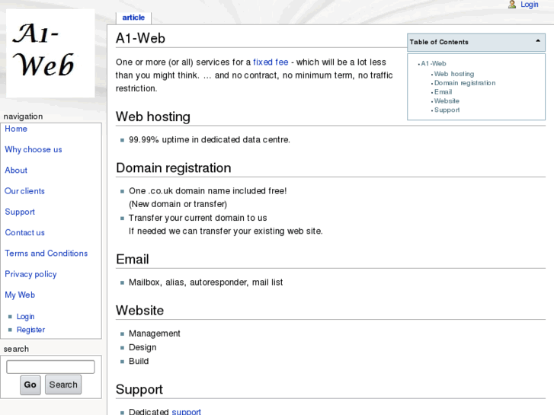The height and width of the screenshot is (415, 554).
Task: Open Contact us link
Action: point(24,232)
